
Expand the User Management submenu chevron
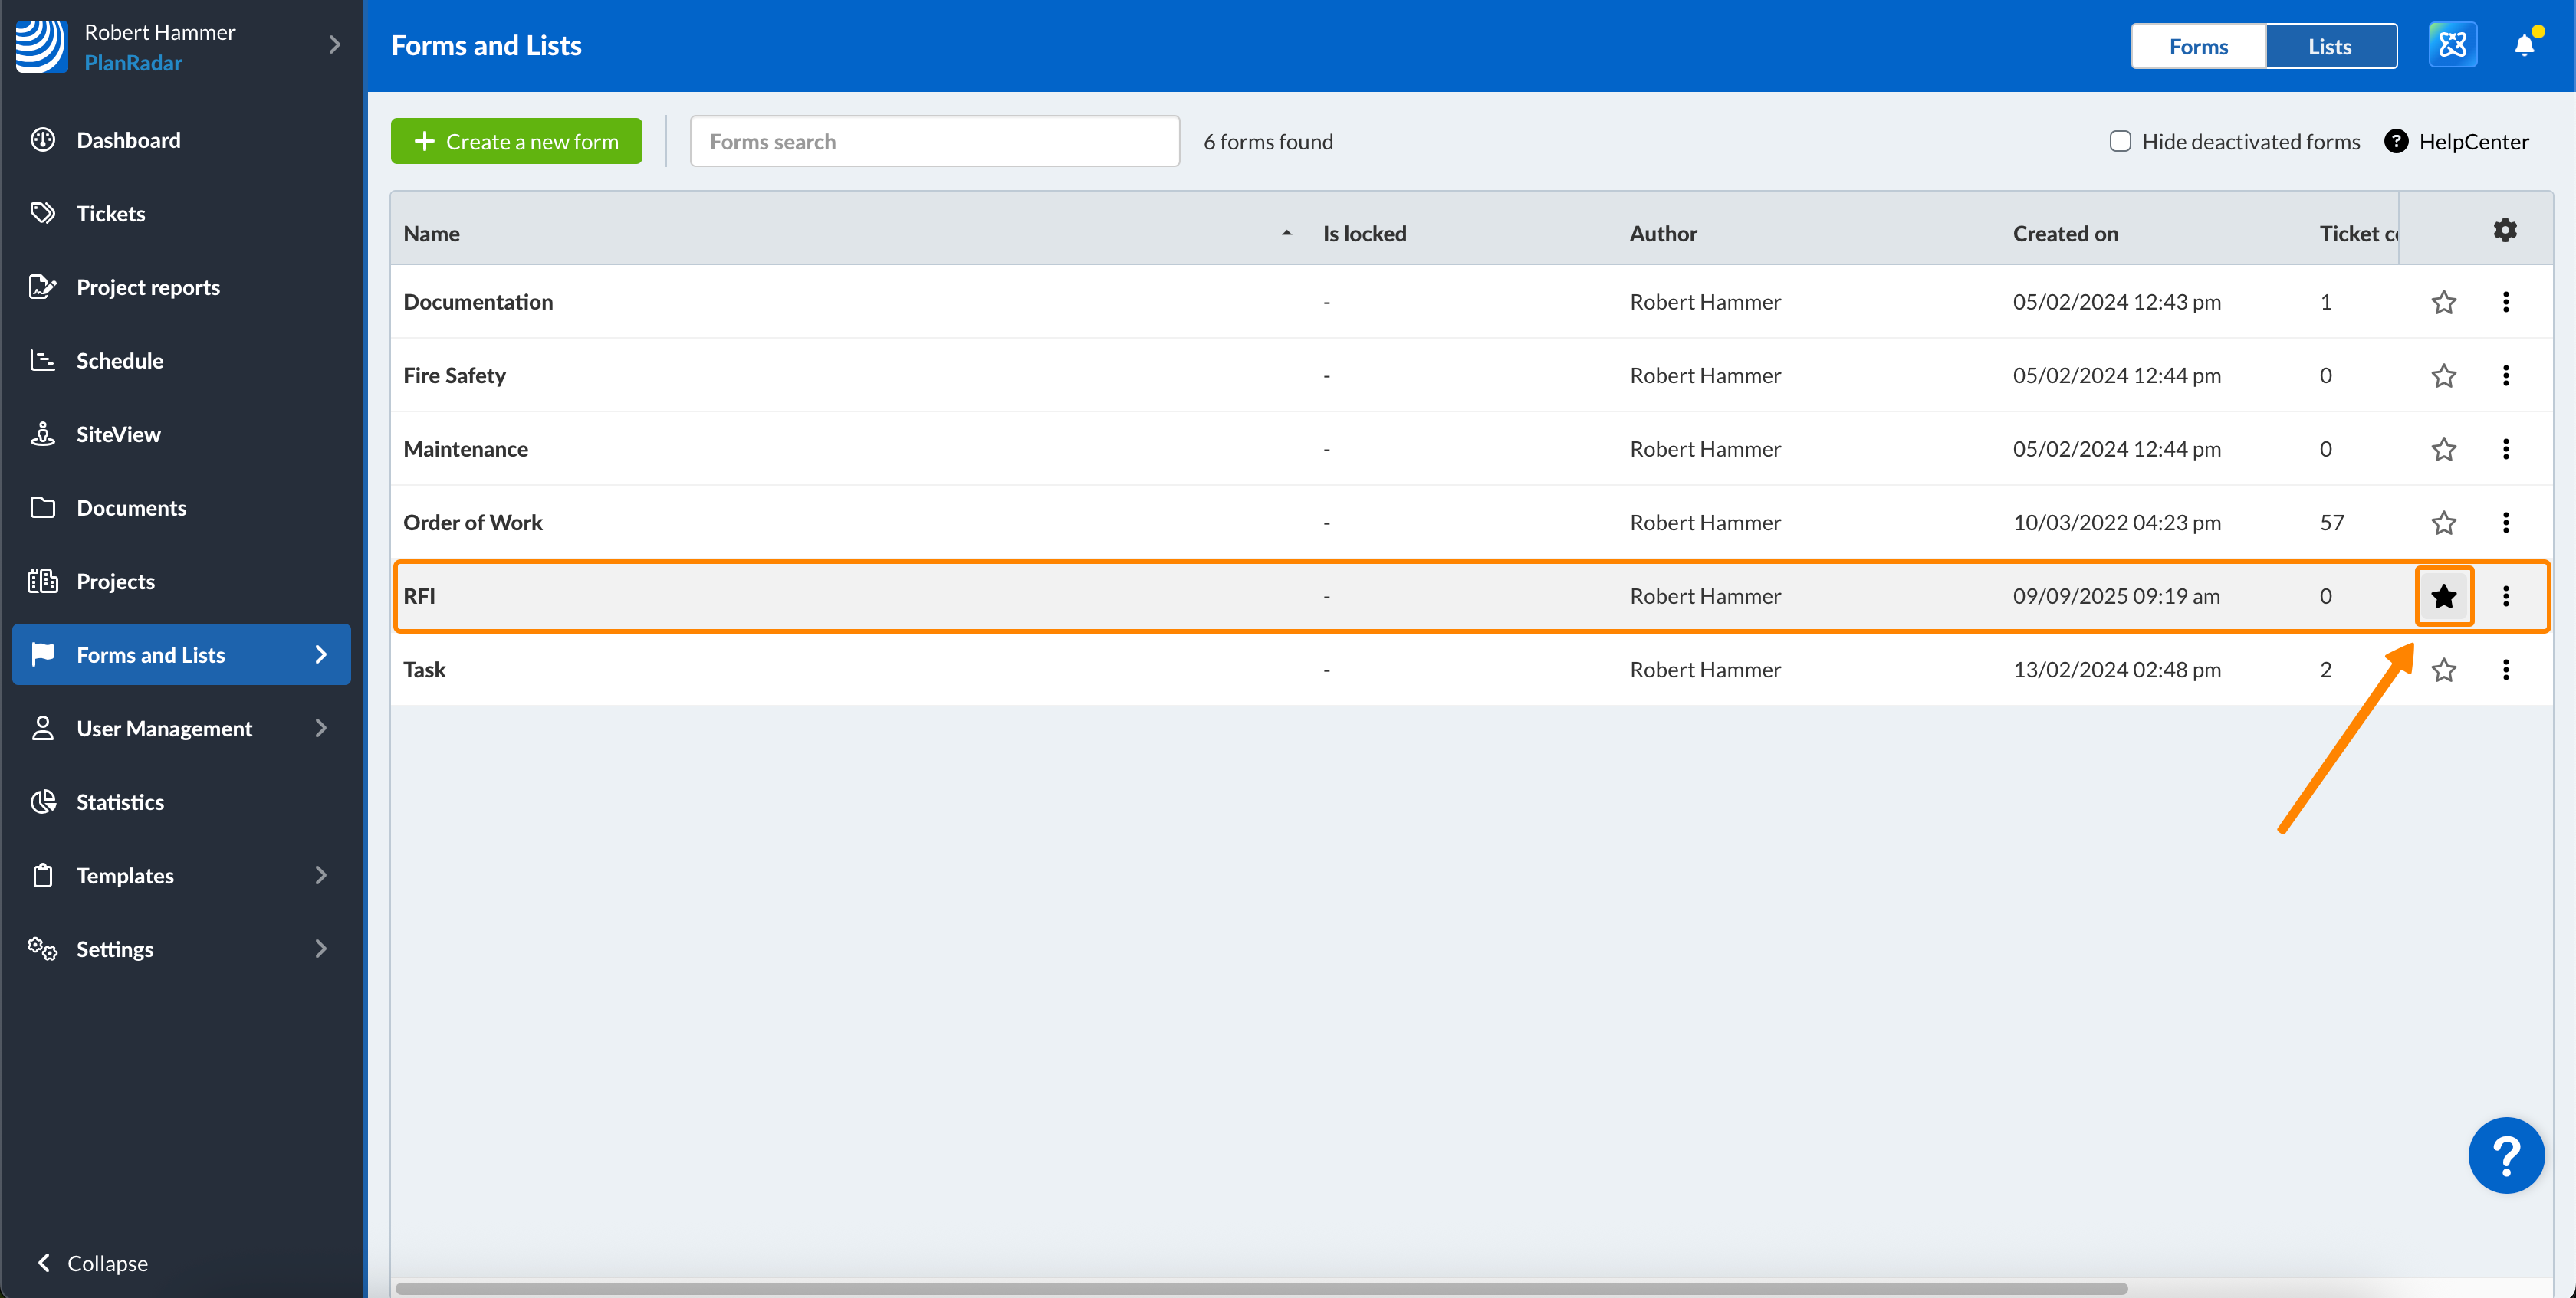[x=321, y=729]
